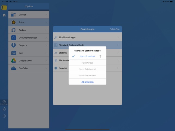Expand the Dateien row chevron
The image size is (175, 131).
point(46,15)
